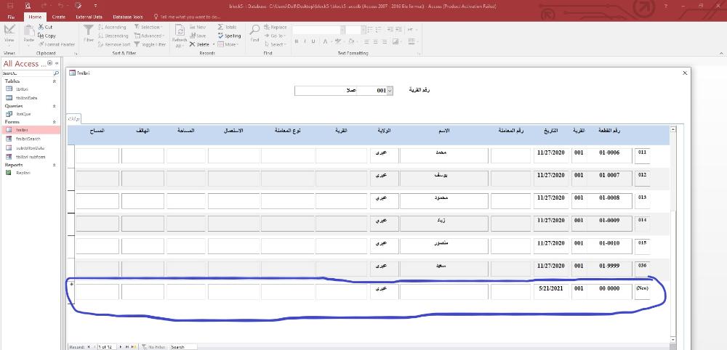Close the fmlbri form with the X
727x350 pixels.
pos(686,73)
